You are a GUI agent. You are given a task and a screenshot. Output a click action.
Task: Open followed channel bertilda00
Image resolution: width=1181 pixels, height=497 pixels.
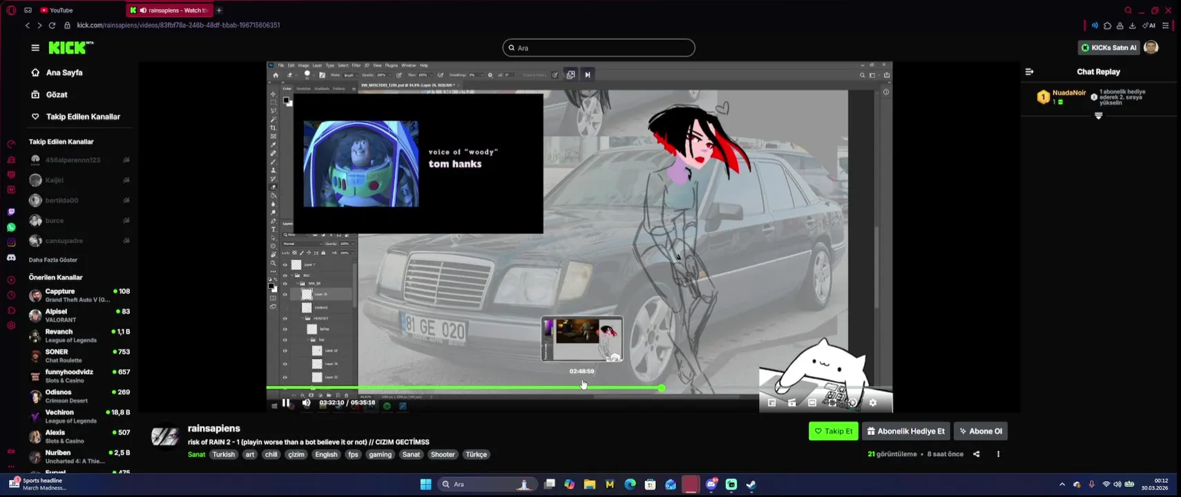(x=79, y=200)
